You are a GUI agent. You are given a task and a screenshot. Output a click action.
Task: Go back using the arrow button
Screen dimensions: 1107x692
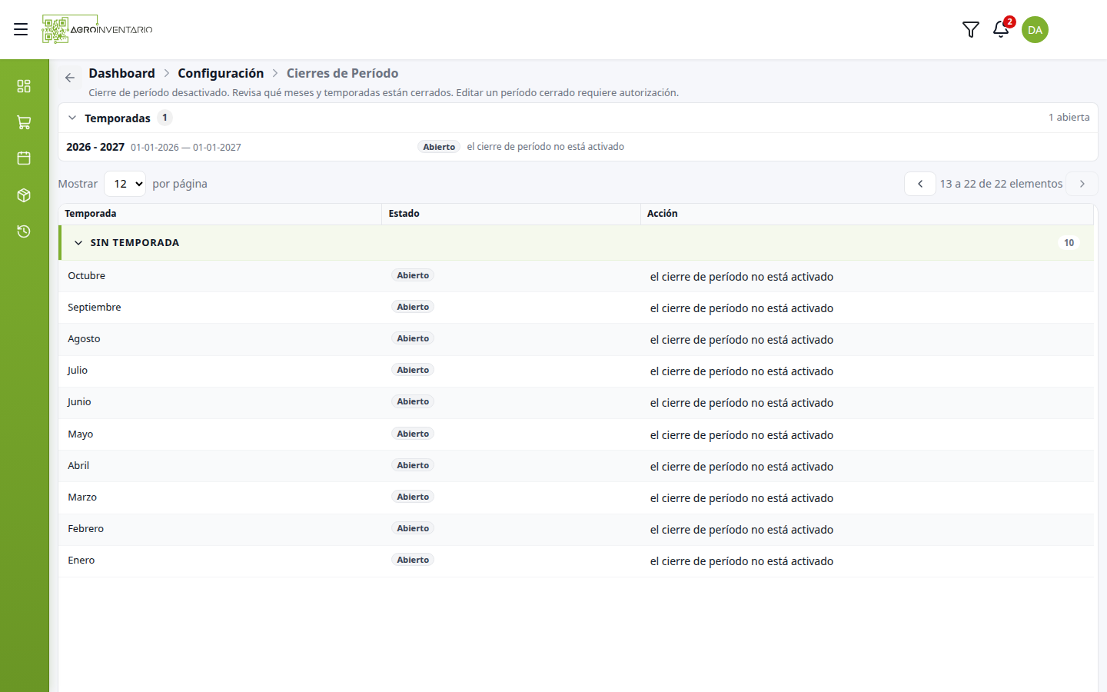(x=70, y=78)
